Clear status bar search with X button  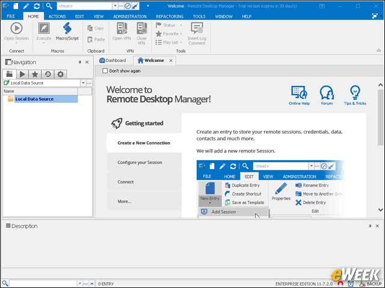coord(92,284)
